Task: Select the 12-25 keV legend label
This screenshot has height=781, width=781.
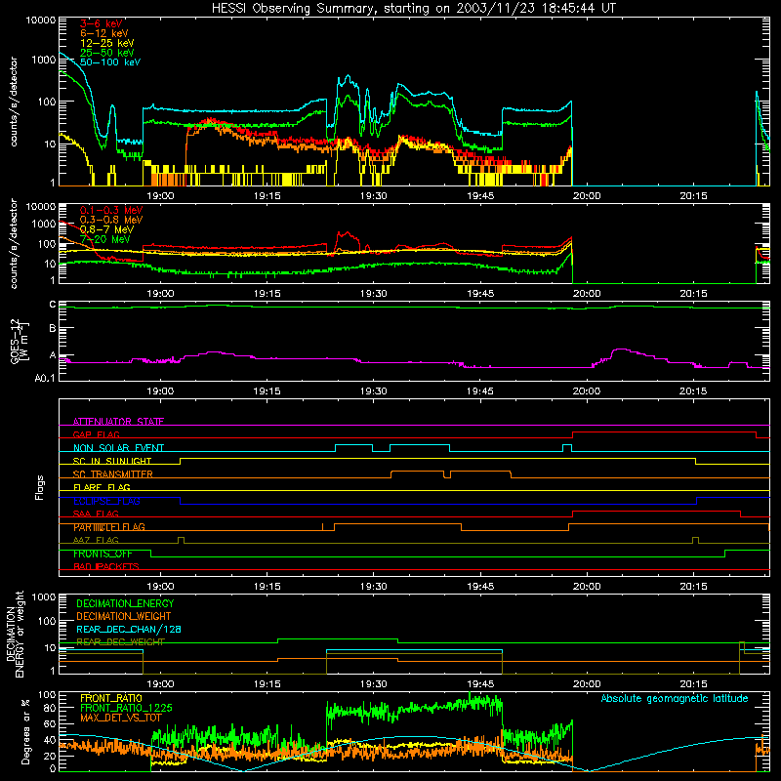Action: pyautogui.click(x=107, y=43)
